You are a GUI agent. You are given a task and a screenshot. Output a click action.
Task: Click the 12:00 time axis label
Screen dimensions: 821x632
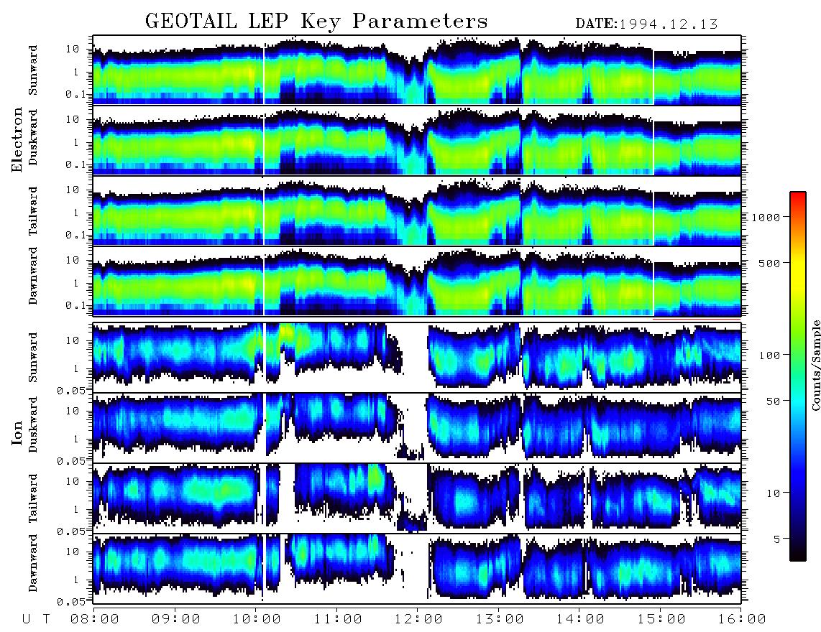419,619
